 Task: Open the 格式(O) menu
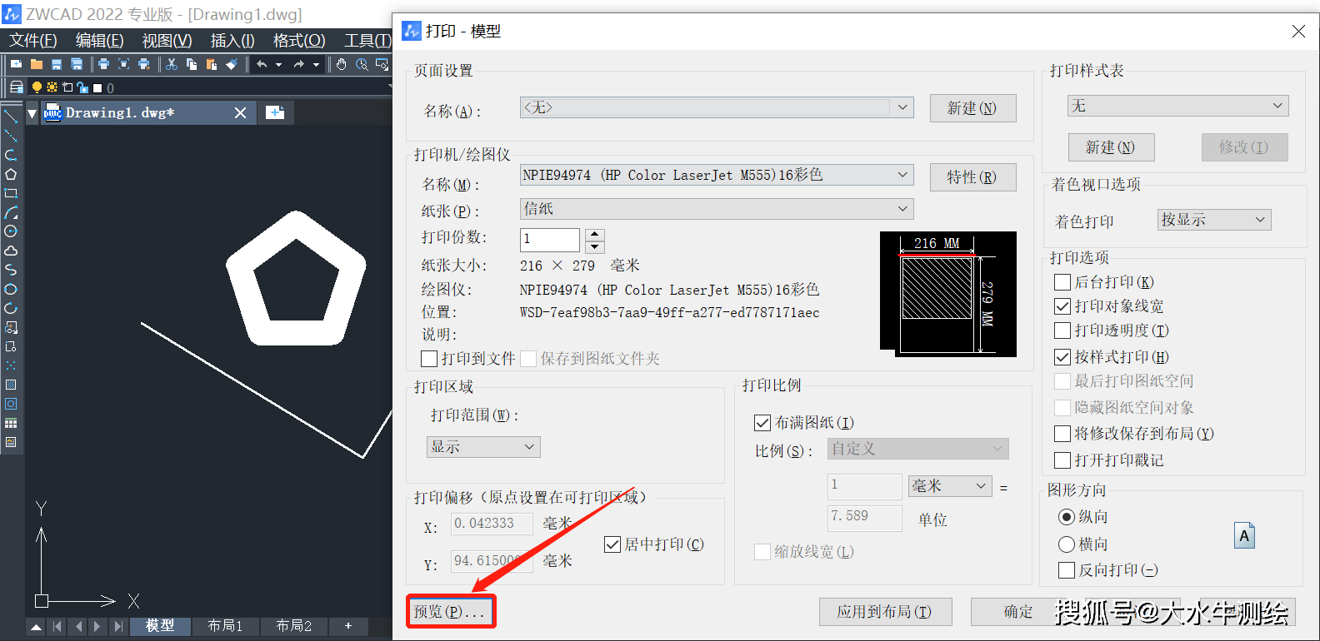click(299, 40)
